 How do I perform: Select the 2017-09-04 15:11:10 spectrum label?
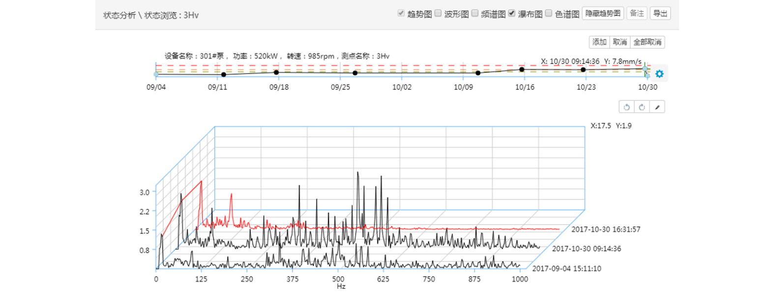(565, 268)
